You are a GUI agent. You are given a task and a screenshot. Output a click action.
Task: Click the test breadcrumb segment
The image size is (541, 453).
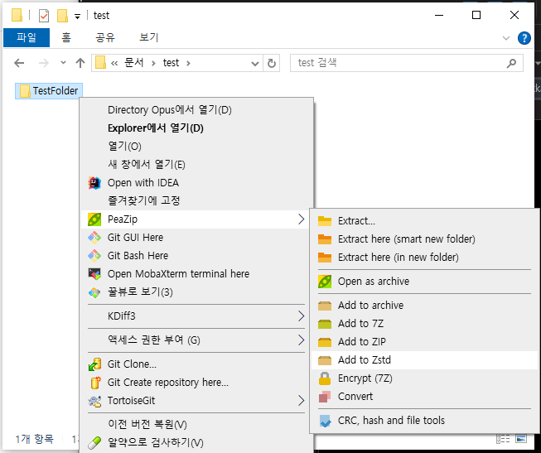(x=171, y=63)
